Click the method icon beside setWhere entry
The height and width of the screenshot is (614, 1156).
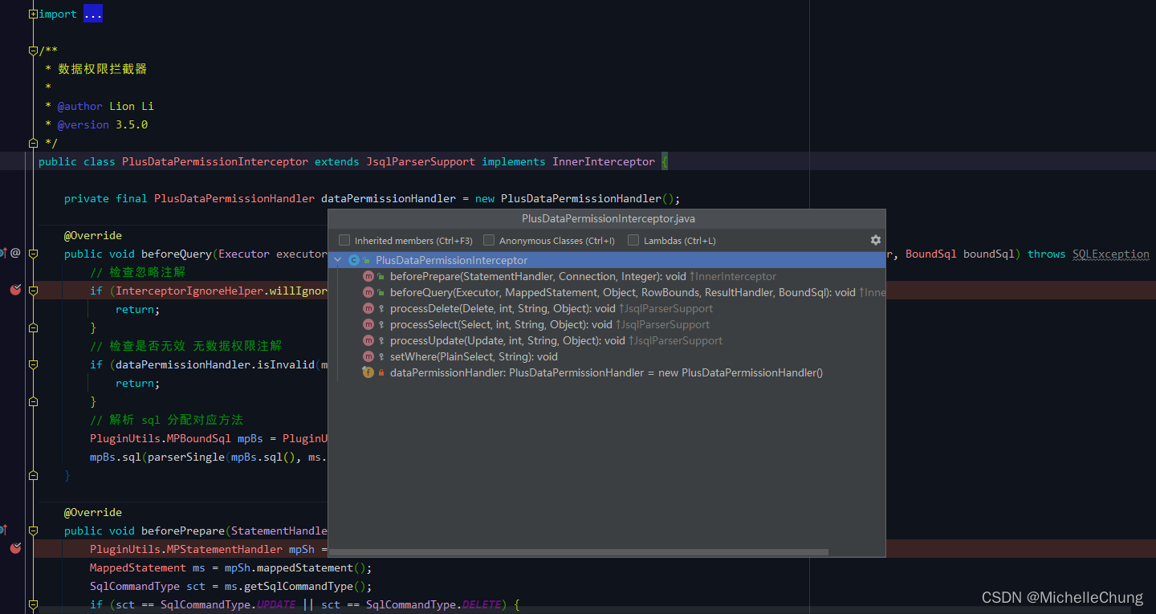[x=368, y=356]
